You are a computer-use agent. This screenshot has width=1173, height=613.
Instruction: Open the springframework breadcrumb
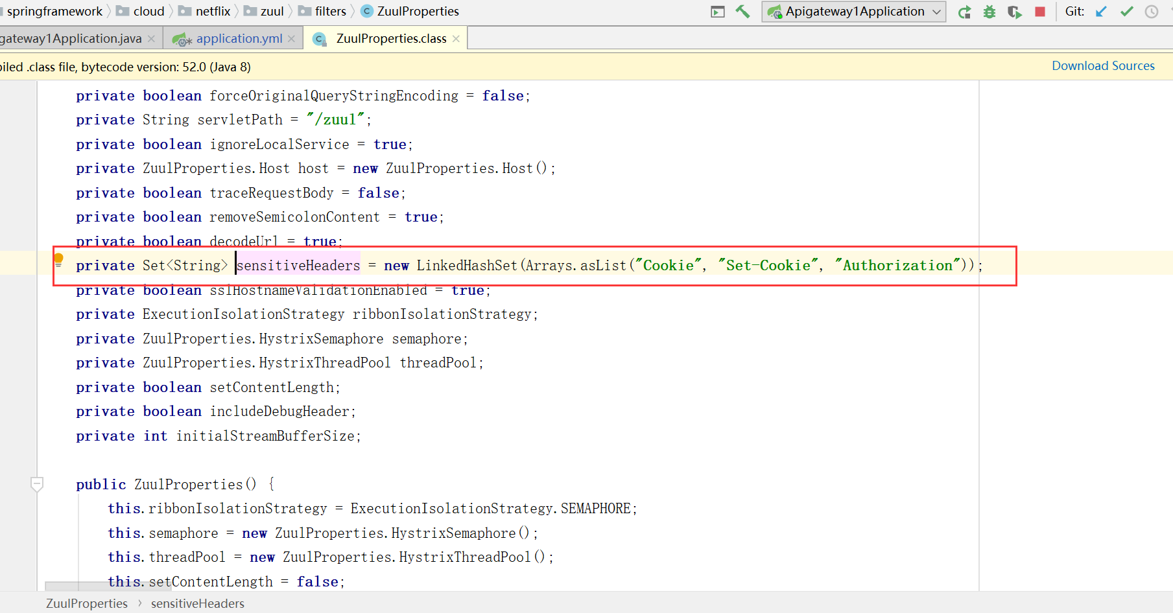tap(54, 12)
